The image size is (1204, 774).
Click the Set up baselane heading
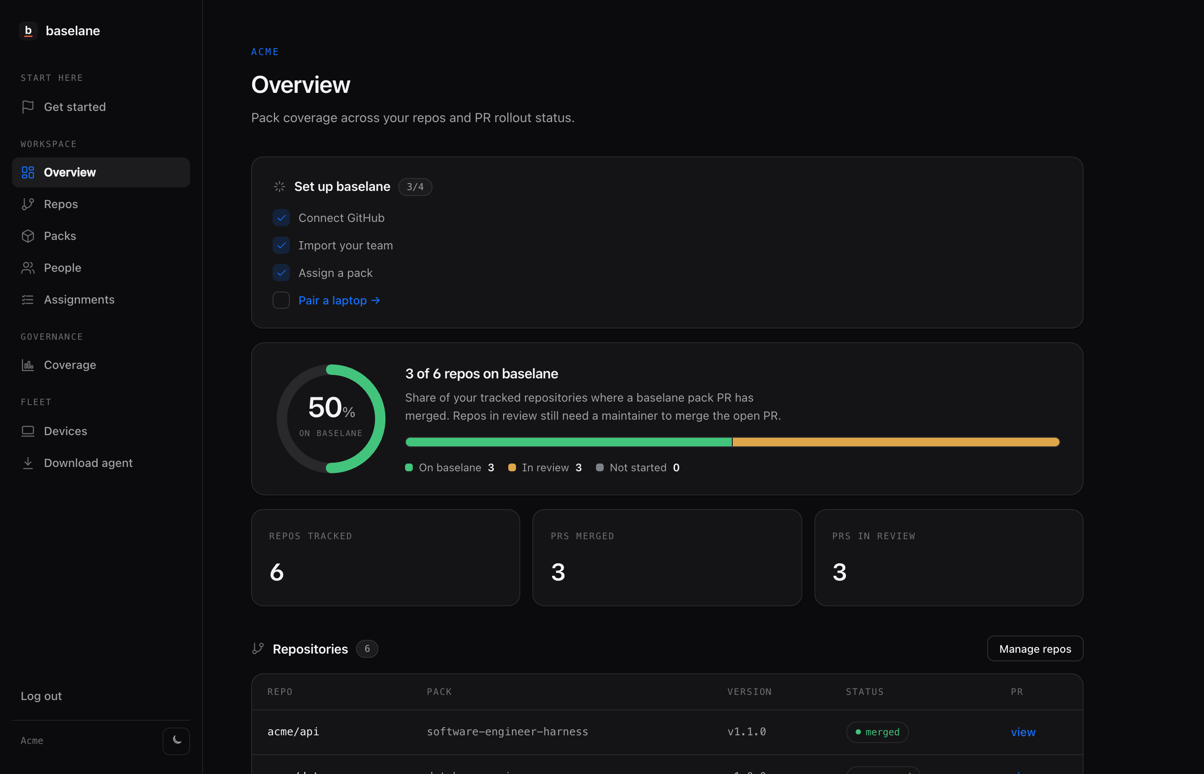(x=342, y=187)
